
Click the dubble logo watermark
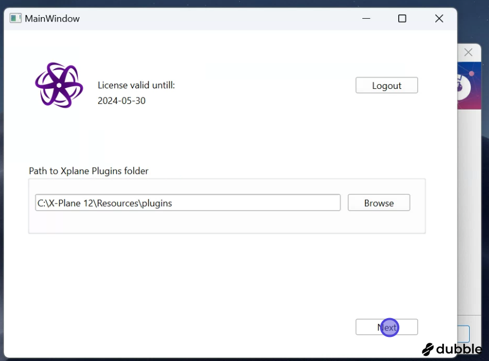[452, 349]
